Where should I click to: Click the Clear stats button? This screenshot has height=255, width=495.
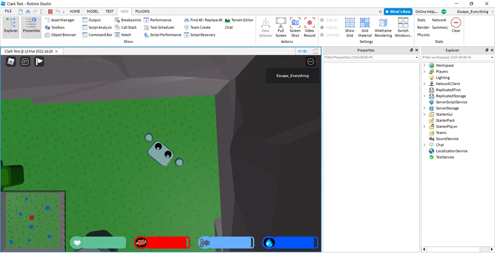click(x=456, y=25)
